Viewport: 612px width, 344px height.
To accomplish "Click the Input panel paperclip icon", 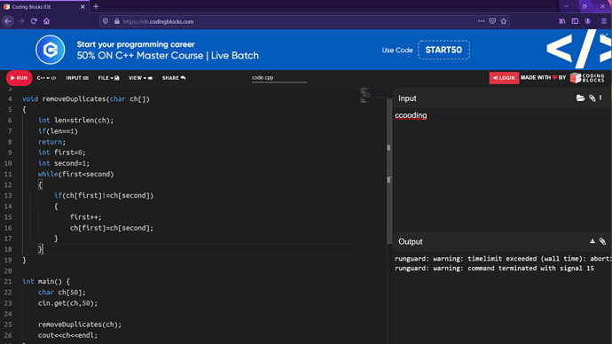I will click(x=592, y=98).
